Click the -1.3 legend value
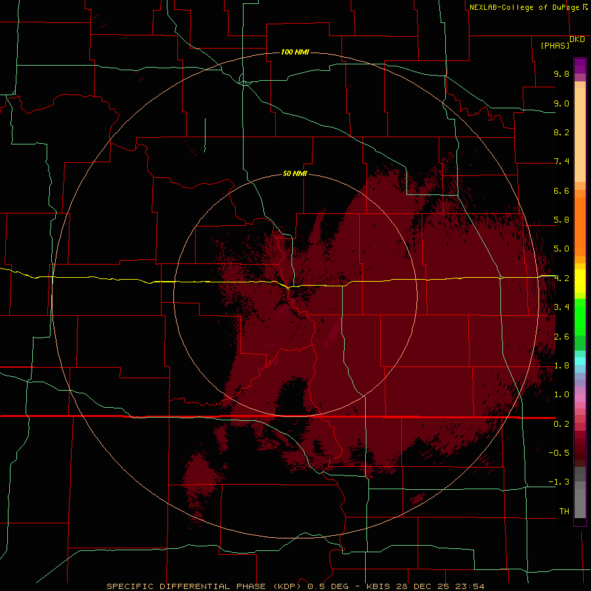The height and width of the screenshot is (591, 591). tap(559, 482)
